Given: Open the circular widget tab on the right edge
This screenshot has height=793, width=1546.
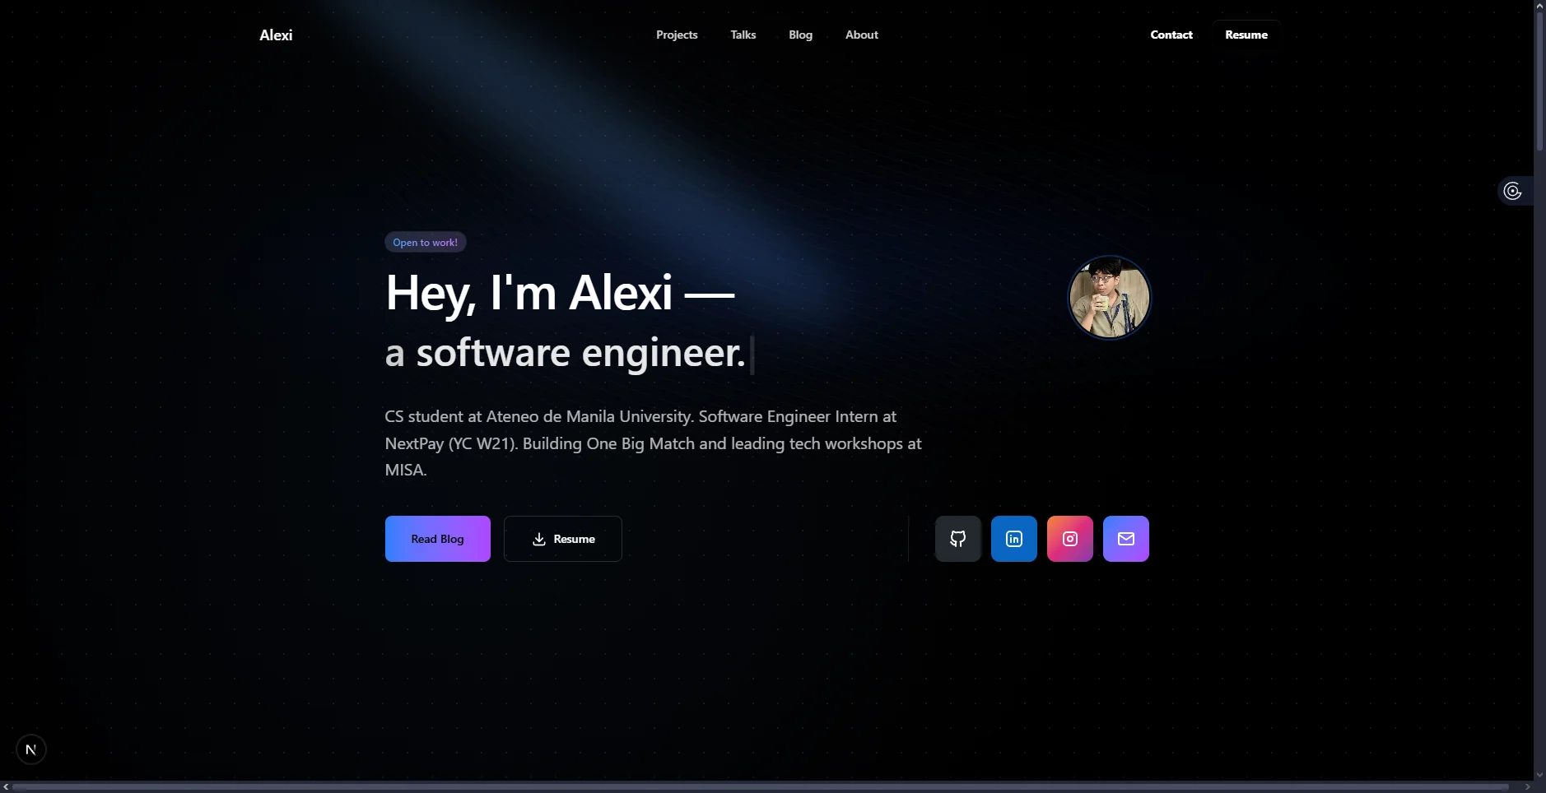Looking at the screenshot, I should tap(1515, 190).
